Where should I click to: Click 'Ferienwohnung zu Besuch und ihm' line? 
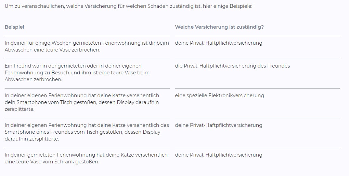coord(77,73)
